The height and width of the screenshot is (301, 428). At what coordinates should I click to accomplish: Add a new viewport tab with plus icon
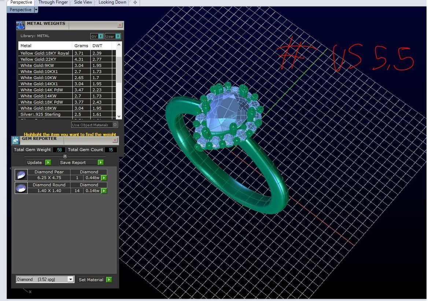pyautogui.click(x=135, y=3)
